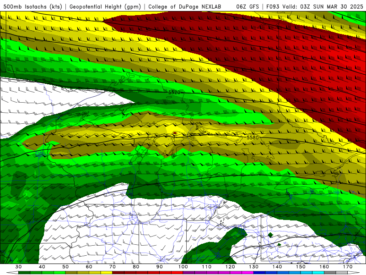Screen dimensions: 366x275
Task: Click the '500mb Isotachs (kts)' title text
Action: [32, 7]
